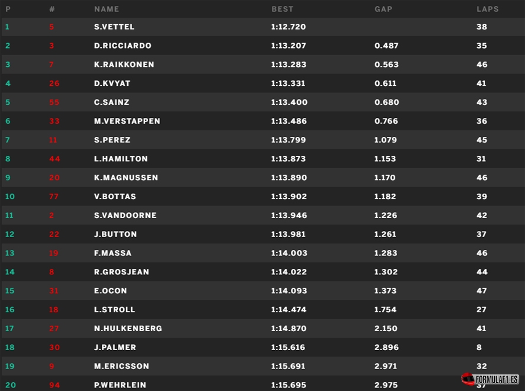Viewport: 525px width, 391px height.
Task: Click on D.RICCIARDO's name
Action: (x=123, y=46)
